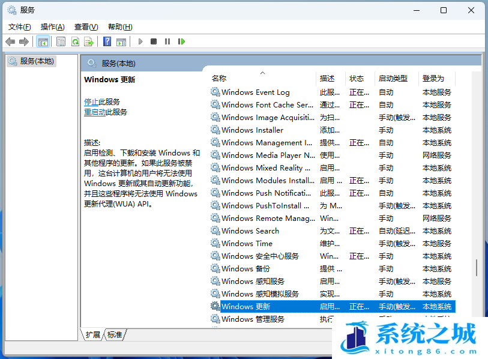Switch to the 扩展 tab
Viewport: 488px width, 359px height.
click(93, 335)
